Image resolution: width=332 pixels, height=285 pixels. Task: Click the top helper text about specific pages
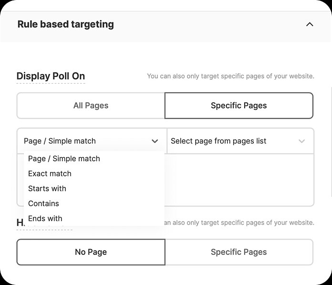(230, 76)
